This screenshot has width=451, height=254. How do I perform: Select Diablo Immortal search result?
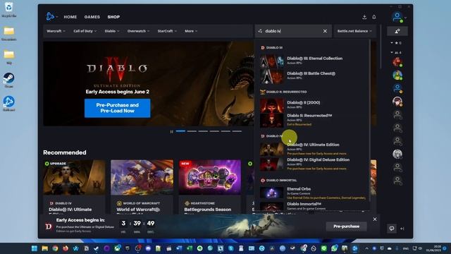312,206
